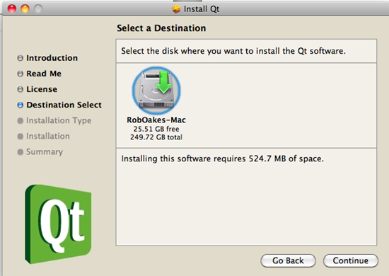Viewport: 389px width, 276px height.
Task: Click the green Qt logo
Action: pyautogui.click(x=58, y=224)
